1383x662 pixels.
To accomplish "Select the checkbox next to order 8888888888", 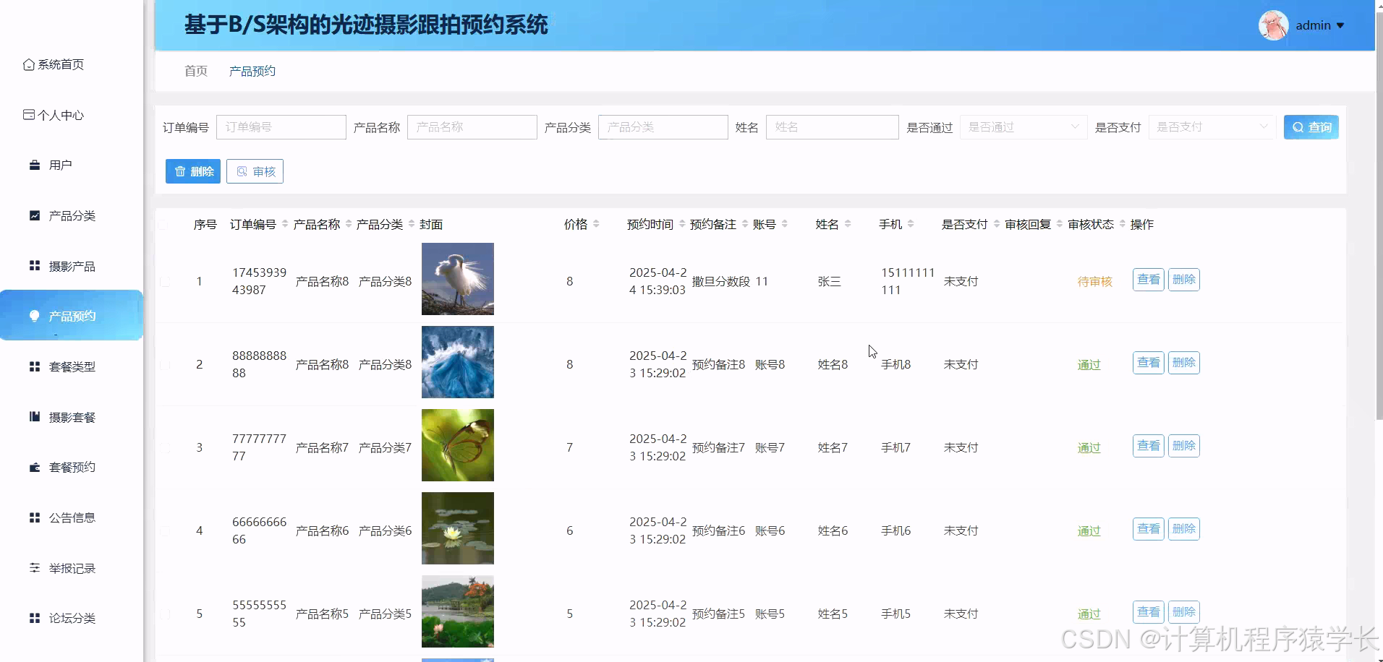I will tap(164, 364).
